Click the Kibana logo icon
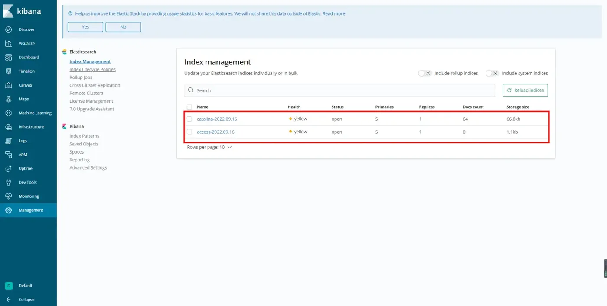This screenshot has width=607, height=306. 8,11
